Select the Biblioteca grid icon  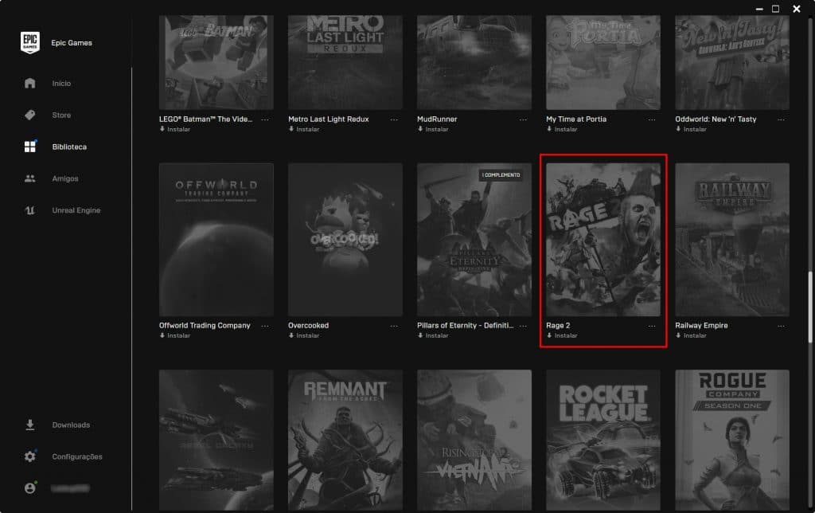(30, 147)
